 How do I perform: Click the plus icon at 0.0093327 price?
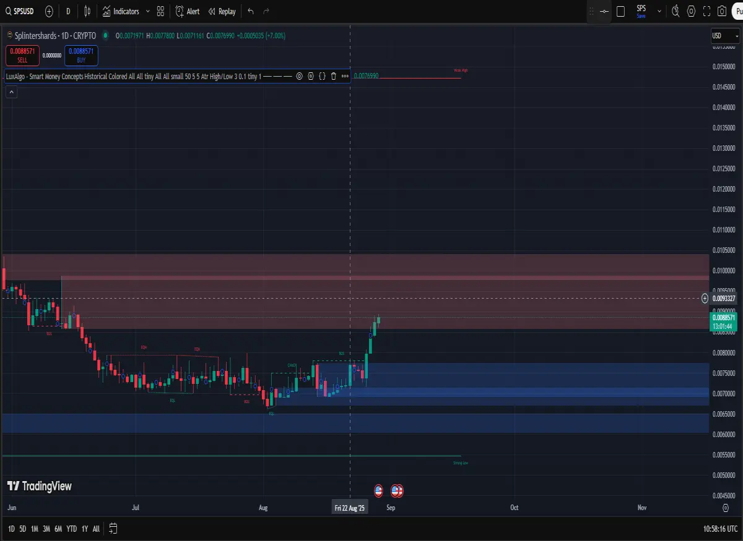705,299
